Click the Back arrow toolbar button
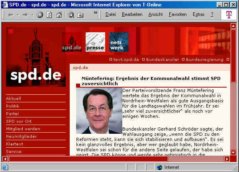The image size is (239, 172). [10, 15]
